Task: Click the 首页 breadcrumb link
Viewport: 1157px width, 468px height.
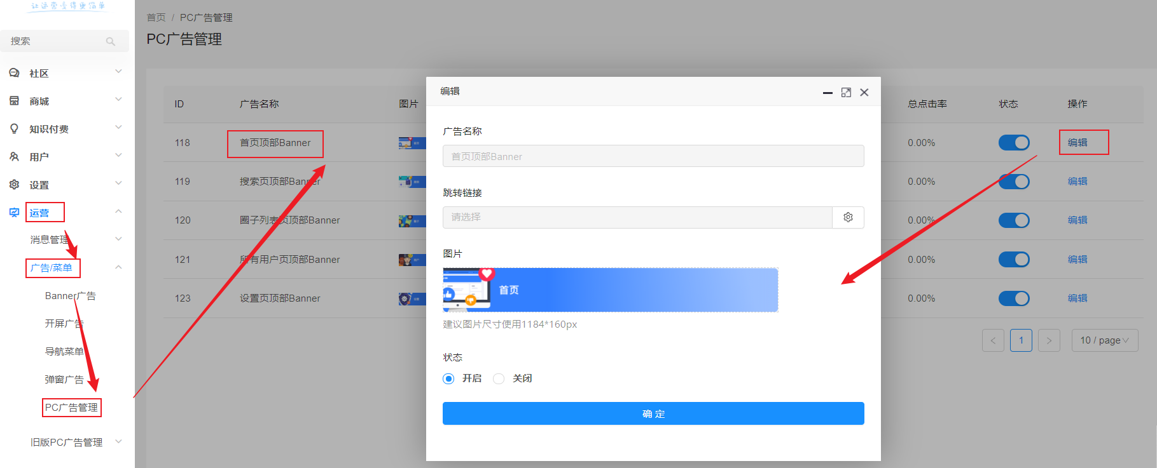Action: click(156, 18)
